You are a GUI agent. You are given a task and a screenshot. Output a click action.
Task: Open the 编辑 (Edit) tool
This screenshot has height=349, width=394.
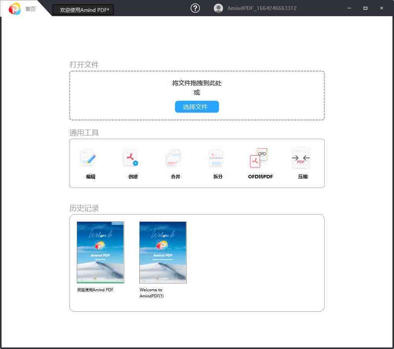88,158
